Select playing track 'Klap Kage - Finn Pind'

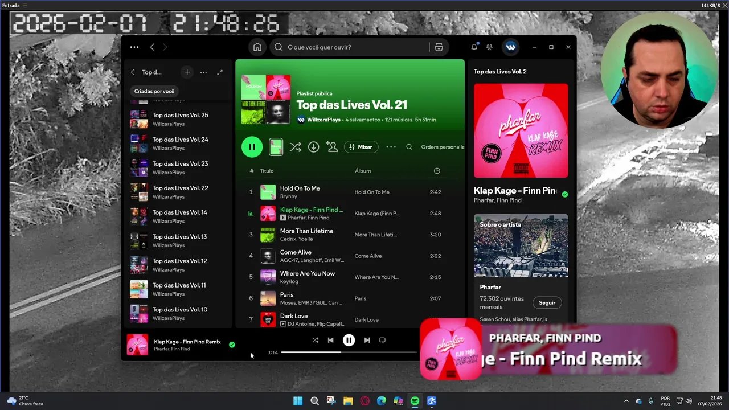click(350, 214)
